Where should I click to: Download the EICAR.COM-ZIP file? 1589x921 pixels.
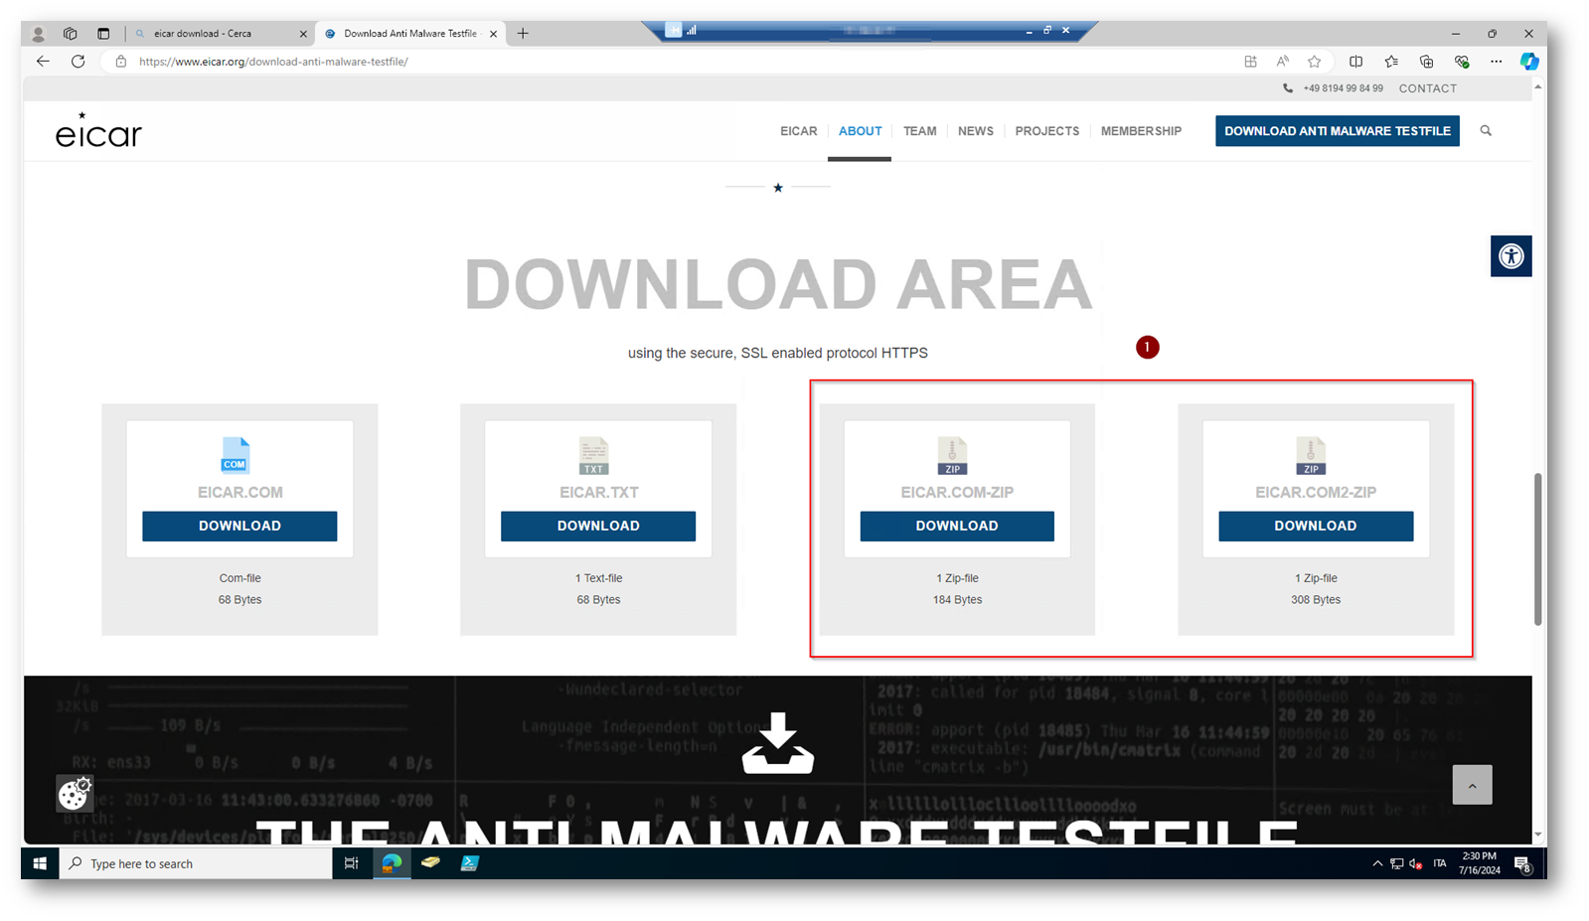tap(957, 526)
